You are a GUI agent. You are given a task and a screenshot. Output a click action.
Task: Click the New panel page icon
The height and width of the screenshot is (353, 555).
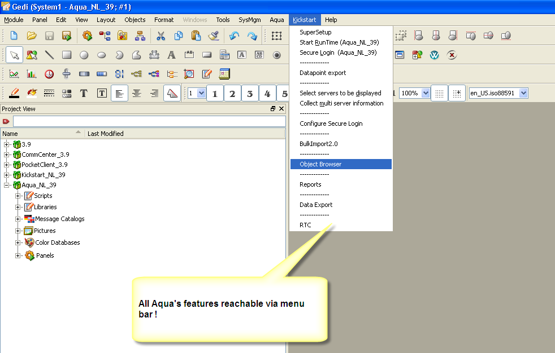pyautogui.click(x=14, y=36)
